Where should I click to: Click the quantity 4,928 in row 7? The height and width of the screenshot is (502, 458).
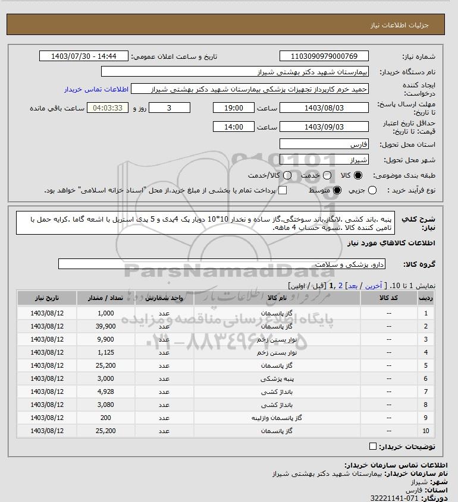(x=105, y=392)
